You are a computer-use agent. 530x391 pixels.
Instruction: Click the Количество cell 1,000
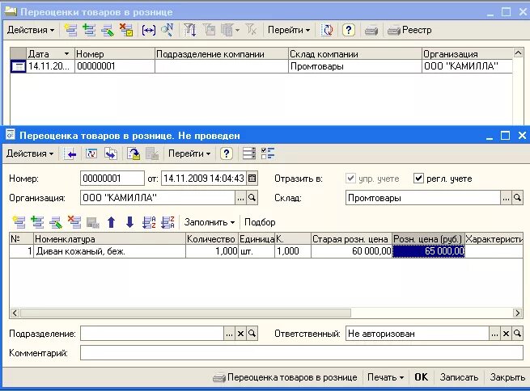coord(212,251)
